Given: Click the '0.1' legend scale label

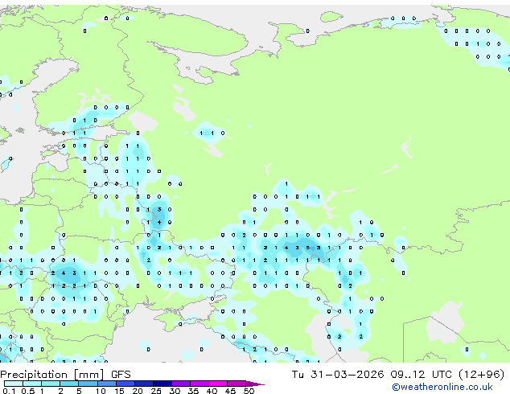Looking at the screenshot, I should point(9,391).
